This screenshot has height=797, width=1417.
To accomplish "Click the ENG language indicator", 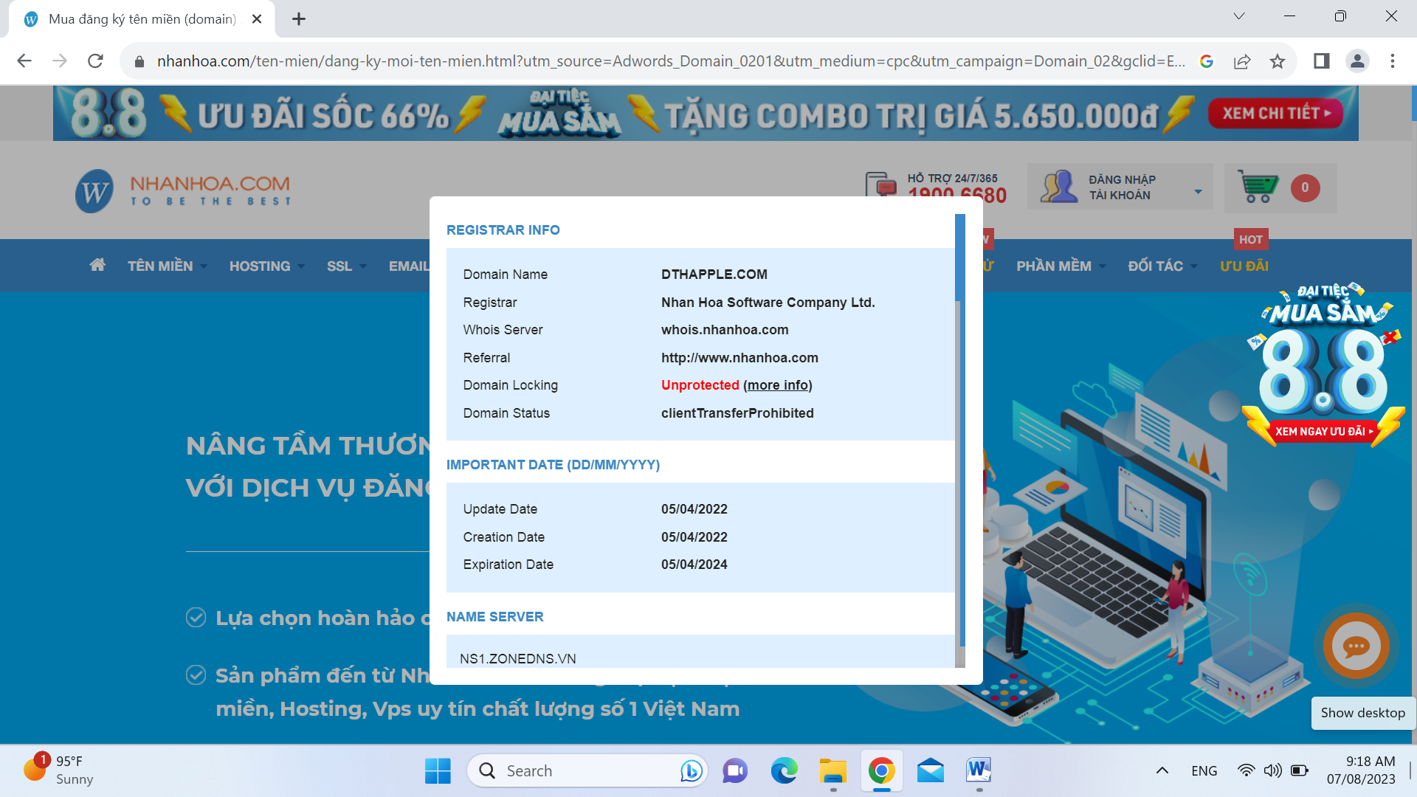I will click(x=1204, y=771).
